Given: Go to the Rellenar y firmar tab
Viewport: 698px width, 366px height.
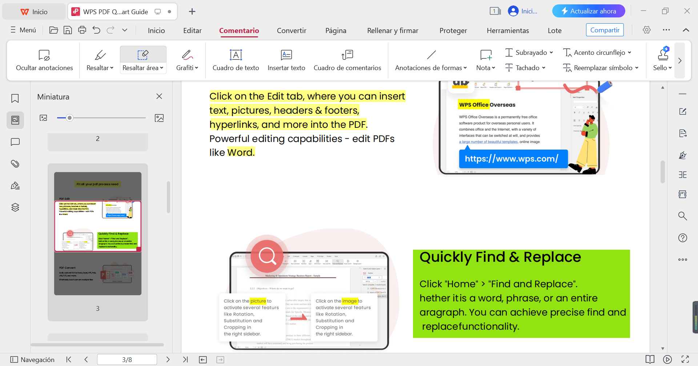Looking at the screenshot, I should click(x=393, y=30).
